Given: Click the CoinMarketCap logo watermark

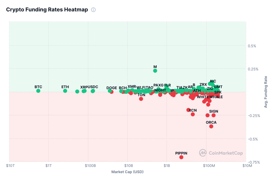Looking at the screenshot, I should [203, 153].
